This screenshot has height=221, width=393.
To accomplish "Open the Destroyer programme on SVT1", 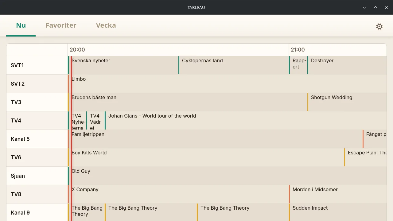I will [347, 65].
